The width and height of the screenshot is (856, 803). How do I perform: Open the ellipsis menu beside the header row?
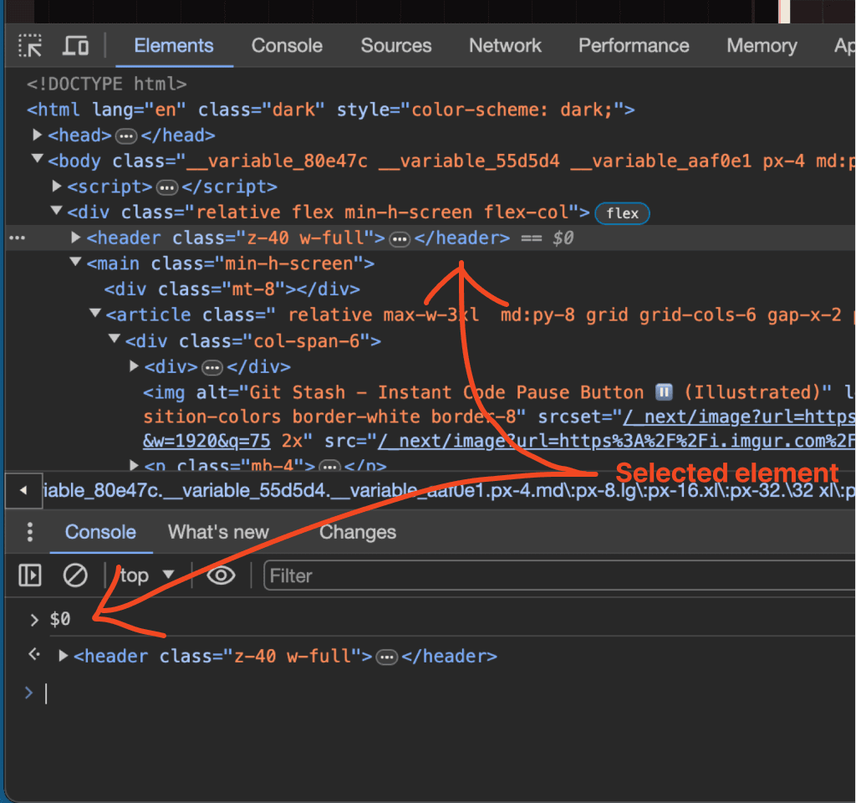click(x=17, y=238)
